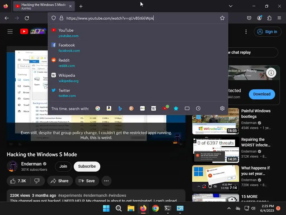Show hidden system tray icons
Screen dimensions: 286x215
coord(229,208)
